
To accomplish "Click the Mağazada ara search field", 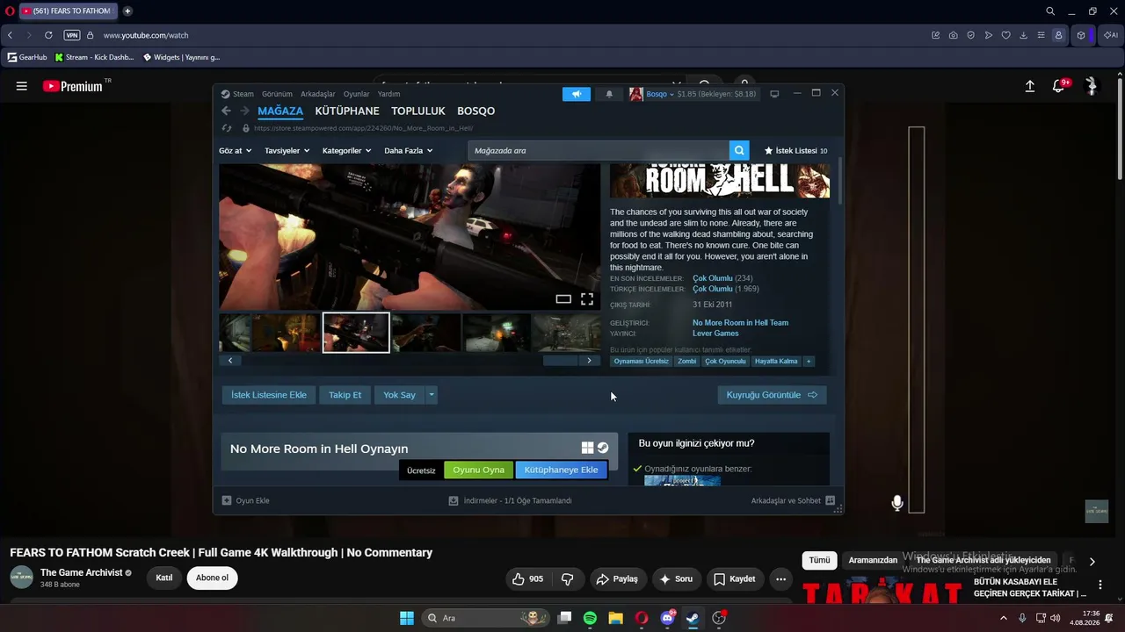I will (x=599, y=150).
